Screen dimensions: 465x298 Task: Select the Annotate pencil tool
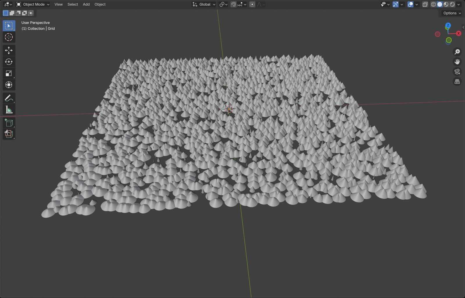[x=9, y=98]
